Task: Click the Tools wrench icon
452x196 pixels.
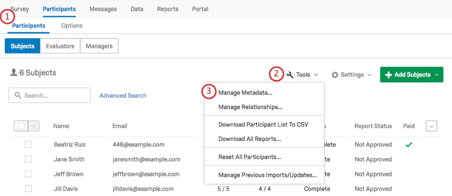Action: click(x=290, y=75)
